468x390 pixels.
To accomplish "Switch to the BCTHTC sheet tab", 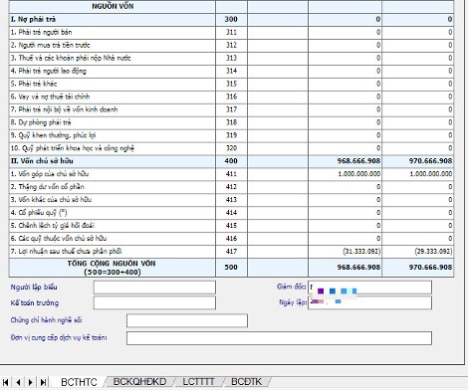I will tap(79, 382).
